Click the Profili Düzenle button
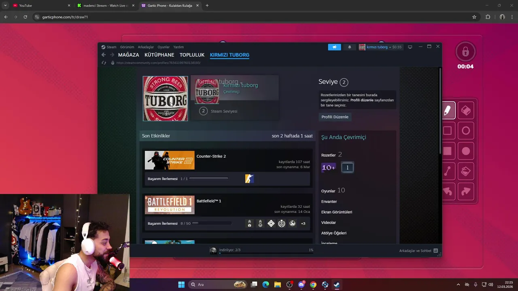 (335, 117)
